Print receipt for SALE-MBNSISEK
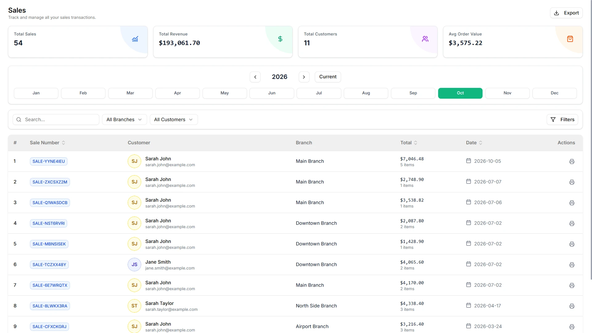The height and width of the screenshot is (333, 592). click(572, 244)
